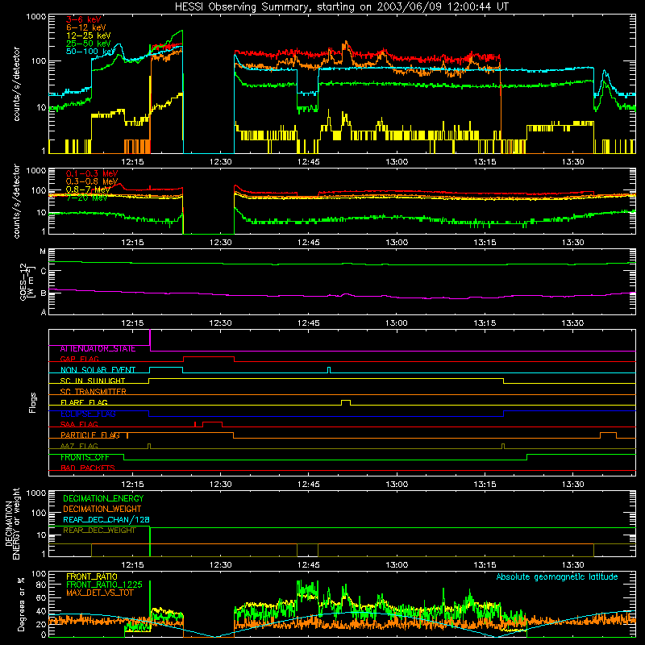This screenshot has width=645, height=645.
Task: Select the NON_SOLAR_EVENT flag label
Action: 98,370
